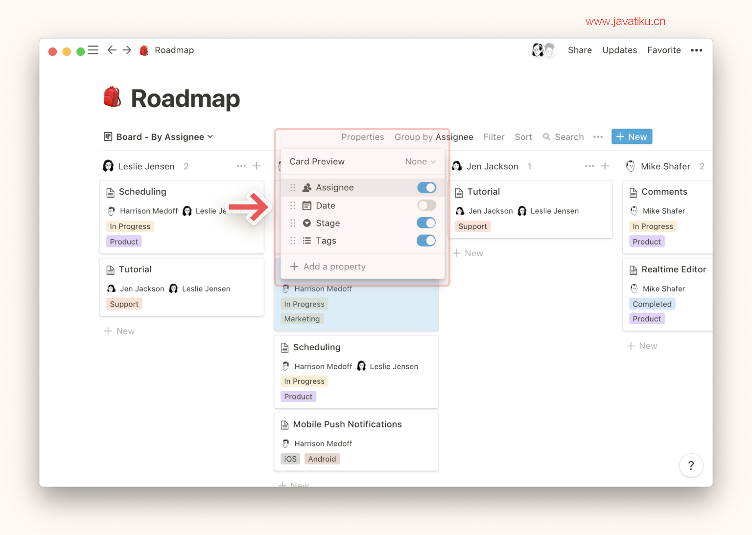Open the Properties menu
The height and width of the screenshot is (535, 752).
[x=363, y=137]
